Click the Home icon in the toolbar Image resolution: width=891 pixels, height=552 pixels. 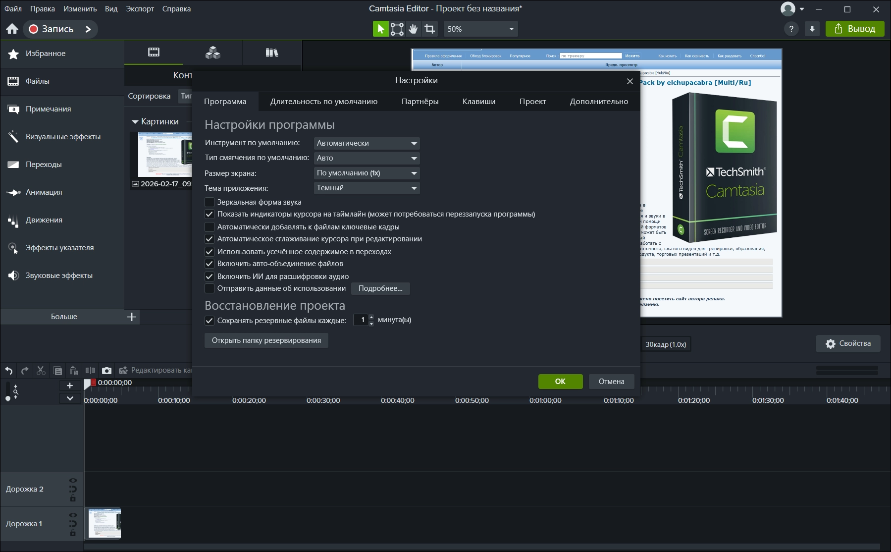12,29
